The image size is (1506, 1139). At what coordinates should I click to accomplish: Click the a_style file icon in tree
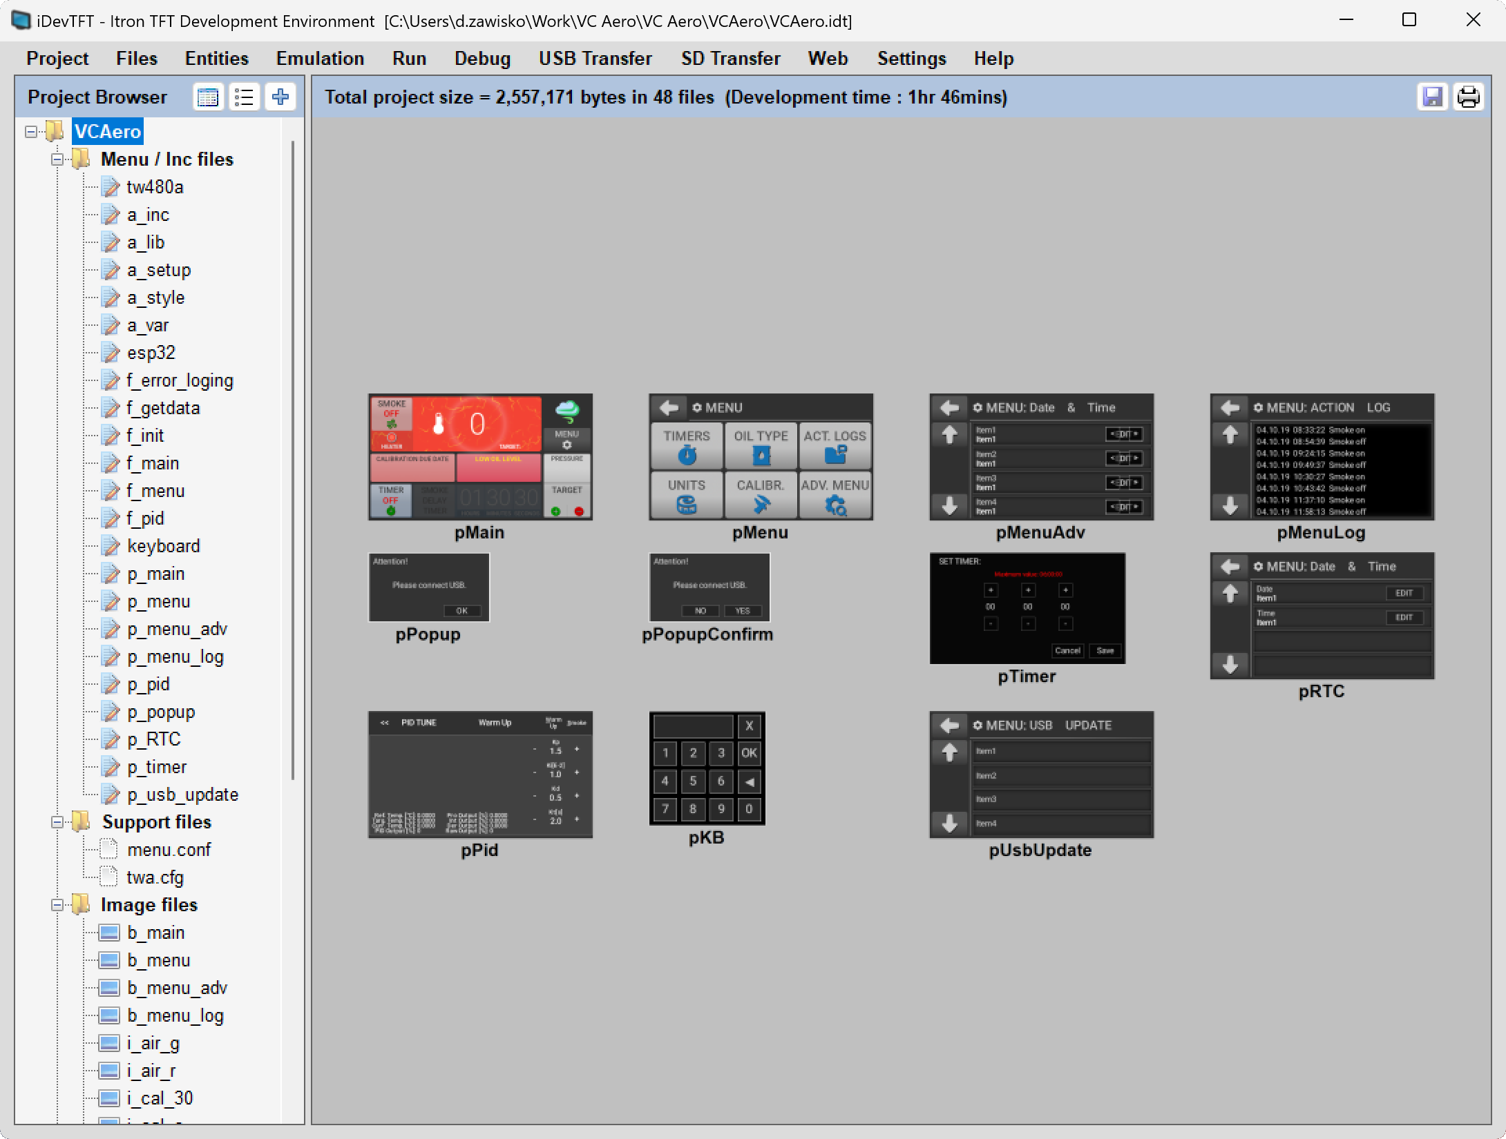click(x=110, y=298)
